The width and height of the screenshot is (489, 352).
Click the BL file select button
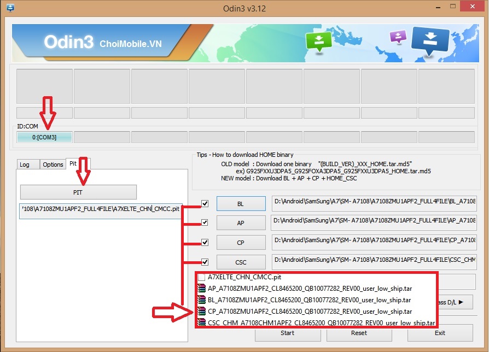[x=241, y=204]
